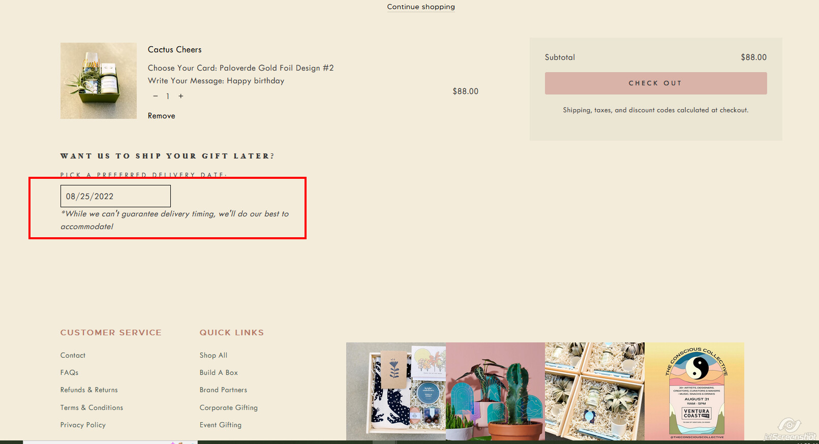Open the FAQs link
The image size is (819, 444).
pyautogui.click(x=70, y=373)
